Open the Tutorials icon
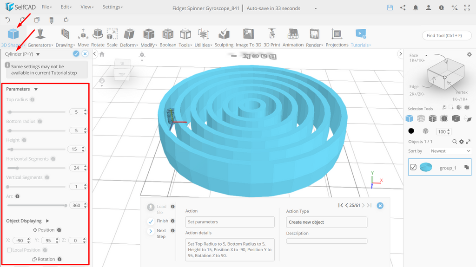This screenshot has width=476, height=267. [361, 34]
